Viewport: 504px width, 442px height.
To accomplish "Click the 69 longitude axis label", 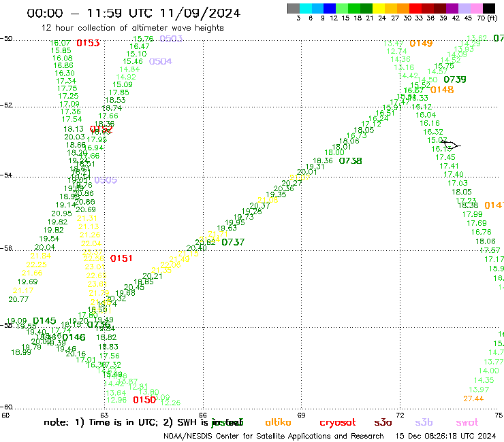I will (301, 415).
